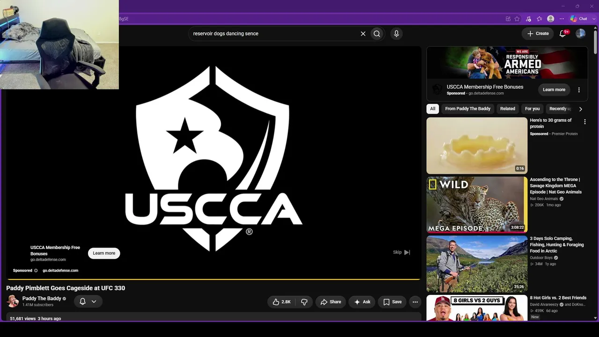Screen dimensions: 599x337
Task: Bookmark this page with the star icon
Action: [x=517, y=19]
